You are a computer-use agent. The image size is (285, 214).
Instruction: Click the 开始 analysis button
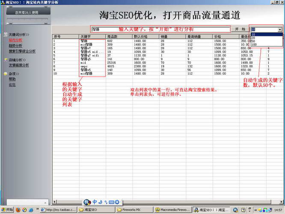[240, 29]
